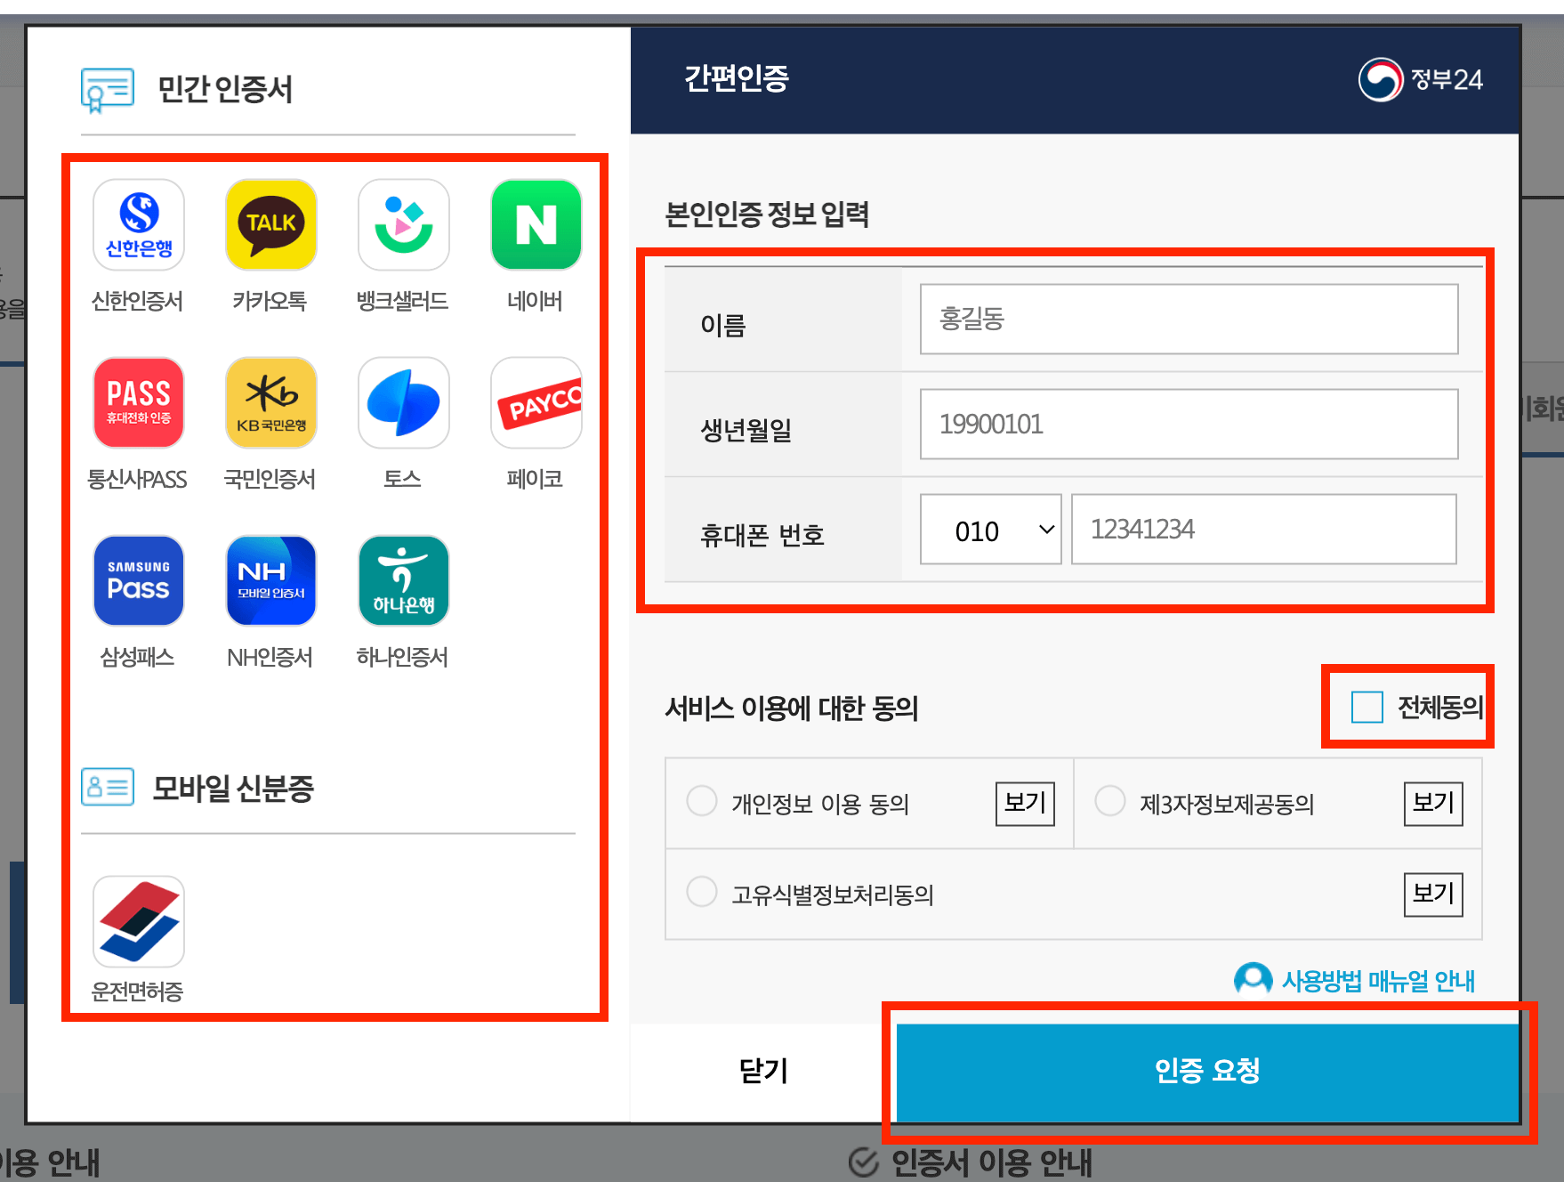Screen dimensions: 1564x1182
Task: Click the 생년월일 input field
Action: pos(1189,424)
